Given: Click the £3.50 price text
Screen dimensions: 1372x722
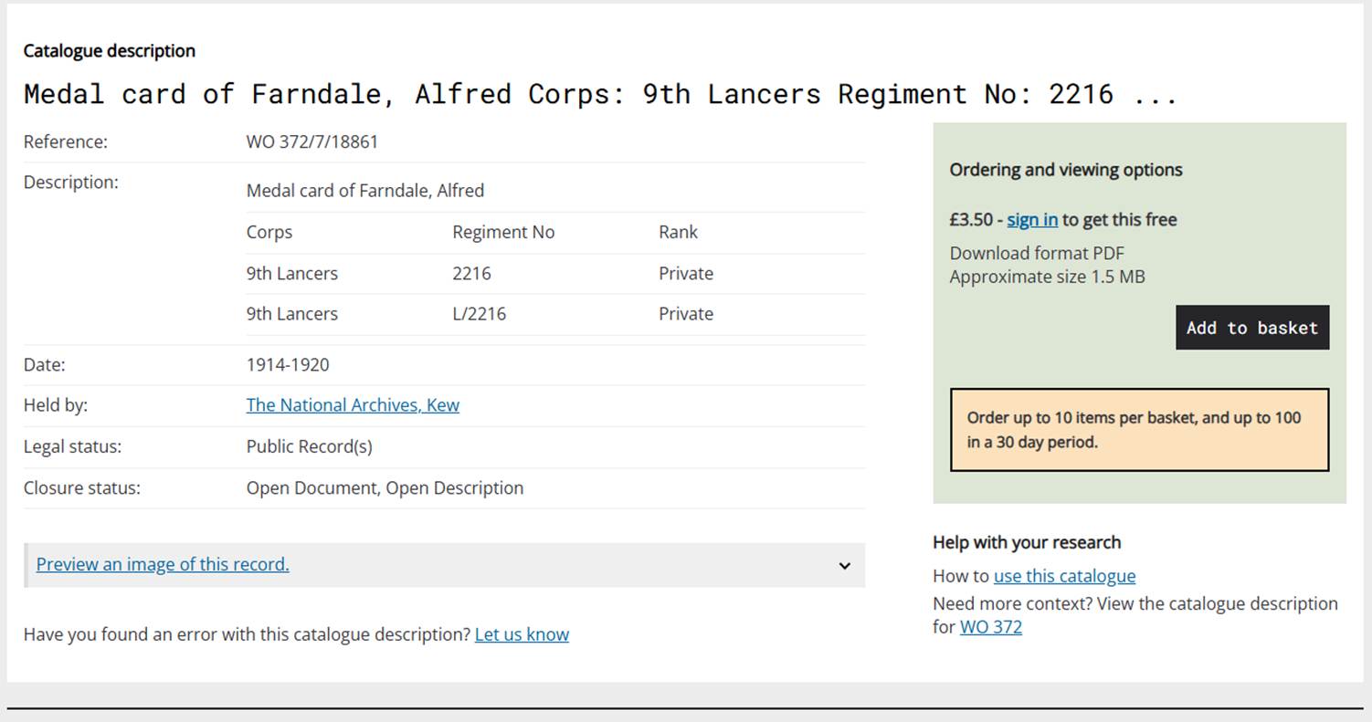Looking at the screenshot, I should coord(971,219).
